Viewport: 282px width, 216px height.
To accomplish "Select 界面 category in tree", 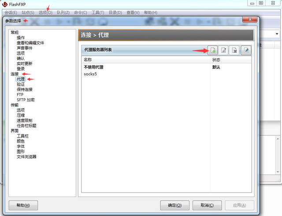I will (15, 131).
